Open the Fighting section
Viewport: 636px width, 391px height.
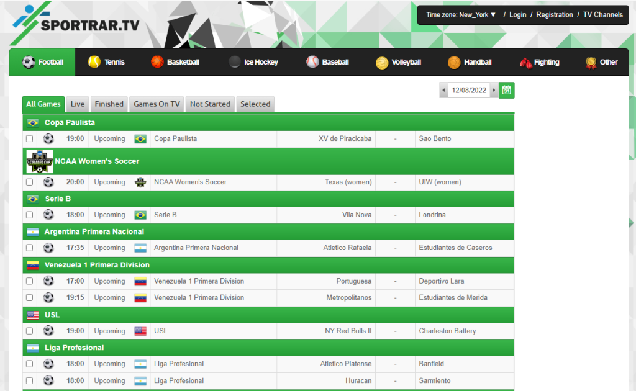tap(540, 62)
